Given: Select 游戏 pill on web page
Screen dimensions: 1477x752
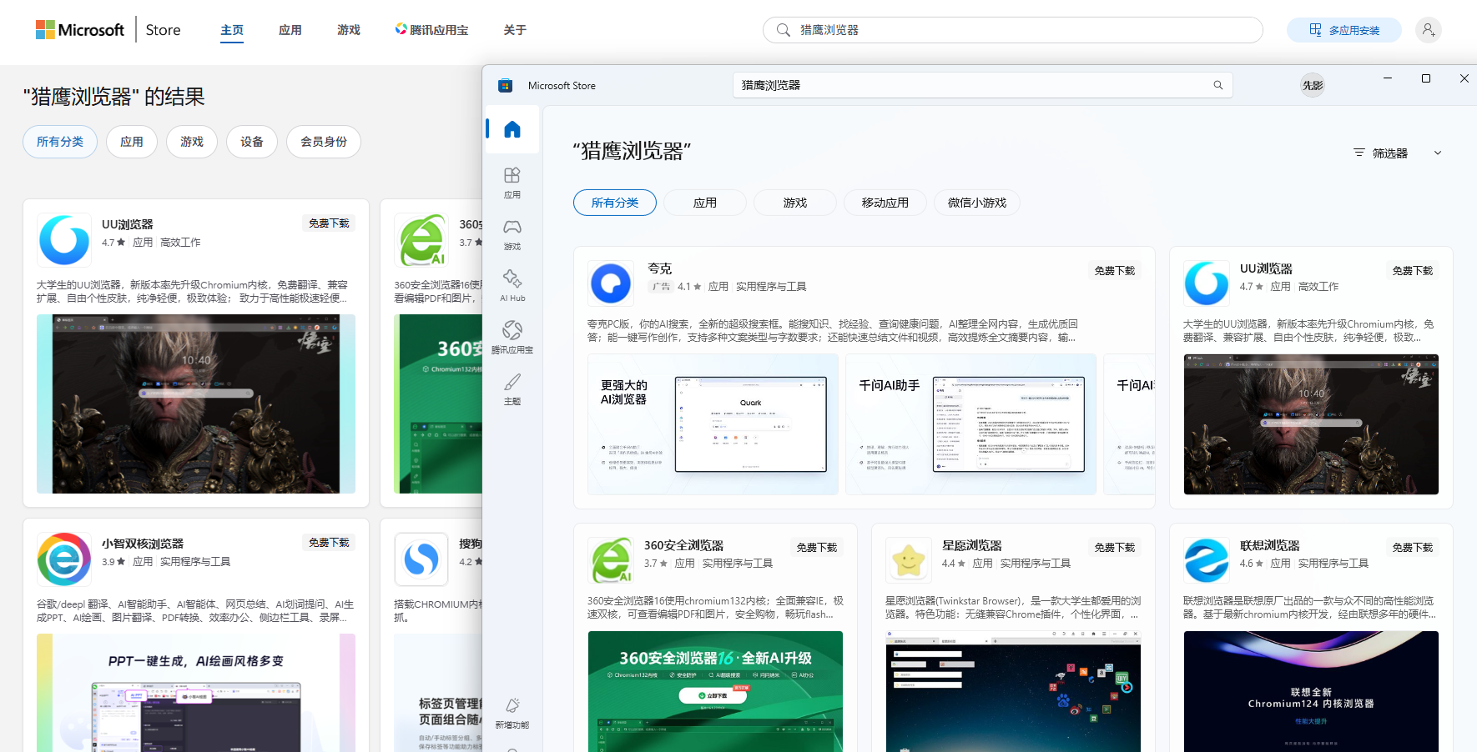Looking at the screenshot, I should 192,142.
